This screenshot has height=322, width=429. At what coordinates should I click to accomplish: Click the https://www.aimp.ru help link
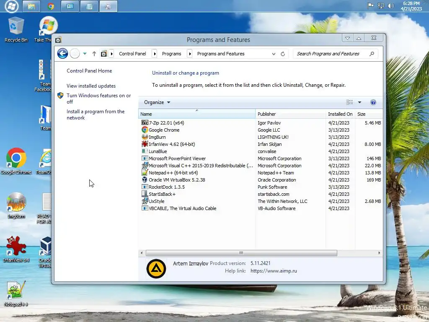pyautogui.click(x=274, y=271)
